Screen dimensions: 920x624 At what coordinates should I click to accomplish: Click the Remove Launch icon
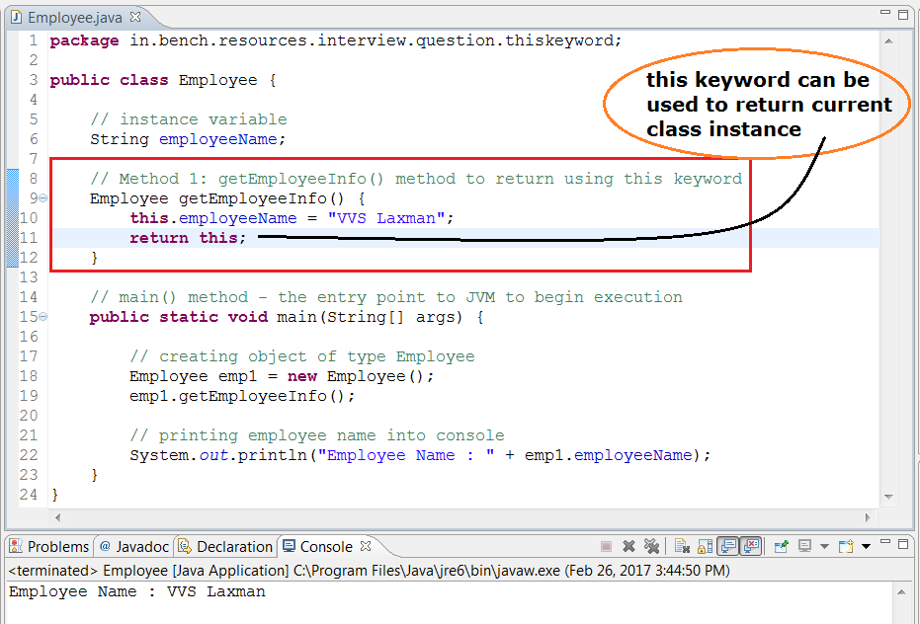click(629, 546)
